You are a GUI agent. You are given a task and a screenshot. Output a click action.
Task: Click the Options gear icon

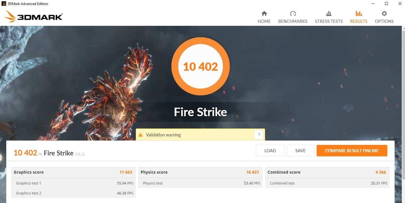click(384, 13)
